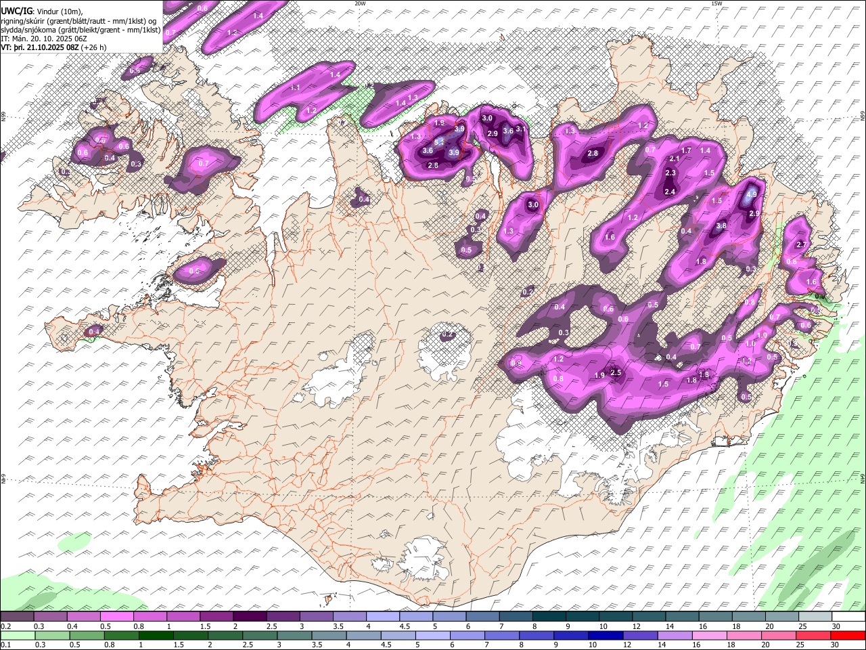Select the '2.7' value near the east coast
The width and height of the screenshot is (866, 650).
pyautogui.click(x=802, y=244)
